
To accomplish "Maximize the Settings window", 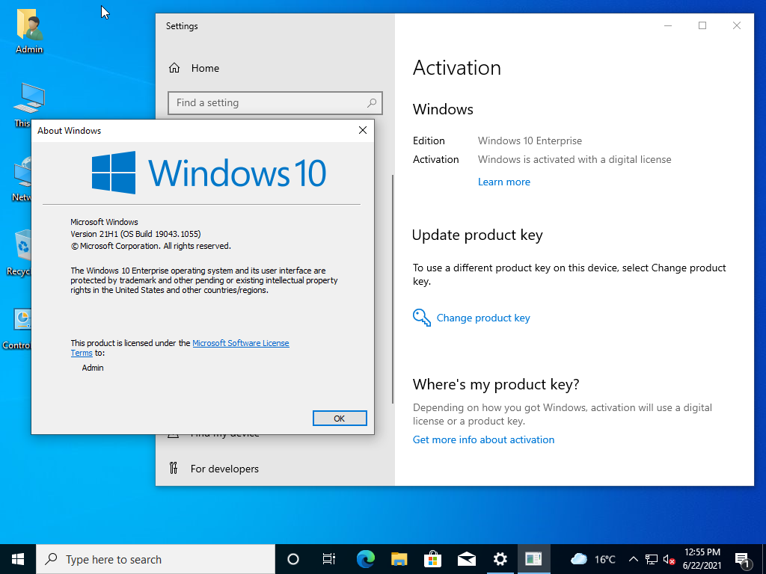I will click(x=702, y=25).
